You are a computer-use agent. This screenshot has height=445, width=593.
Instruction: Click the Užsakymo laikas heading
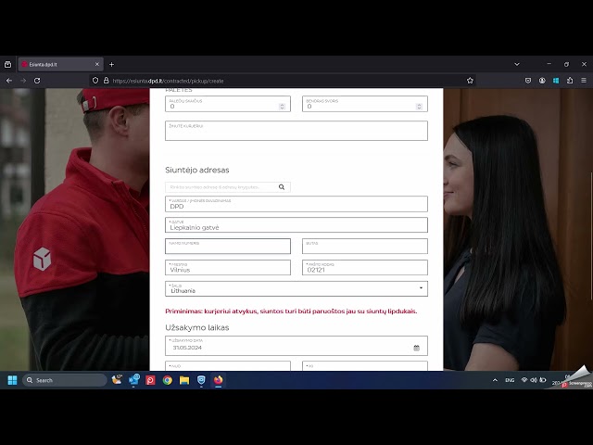197,327
